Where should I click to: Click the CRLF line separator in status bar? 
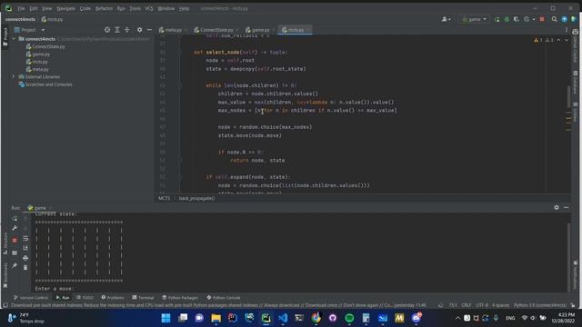(467, 305)
